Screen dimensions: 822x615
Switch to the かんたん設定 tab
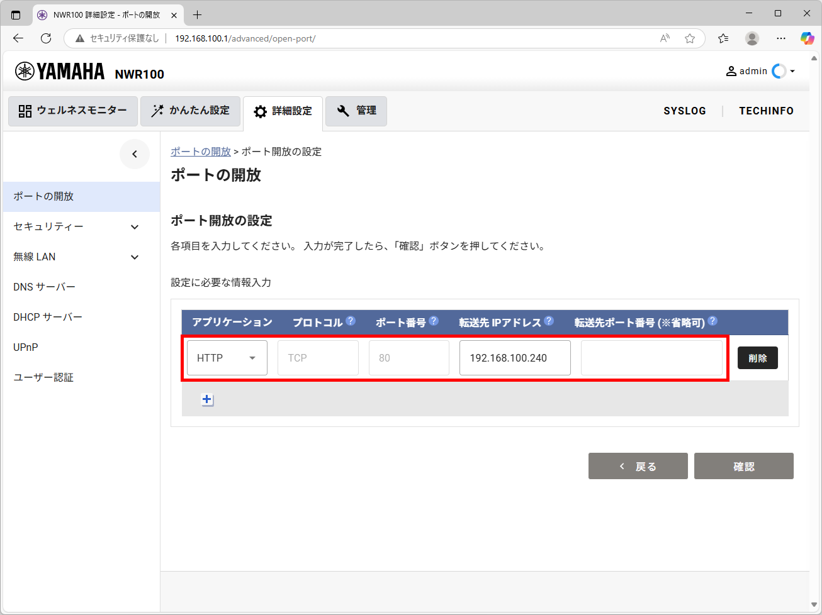[190, 111]
